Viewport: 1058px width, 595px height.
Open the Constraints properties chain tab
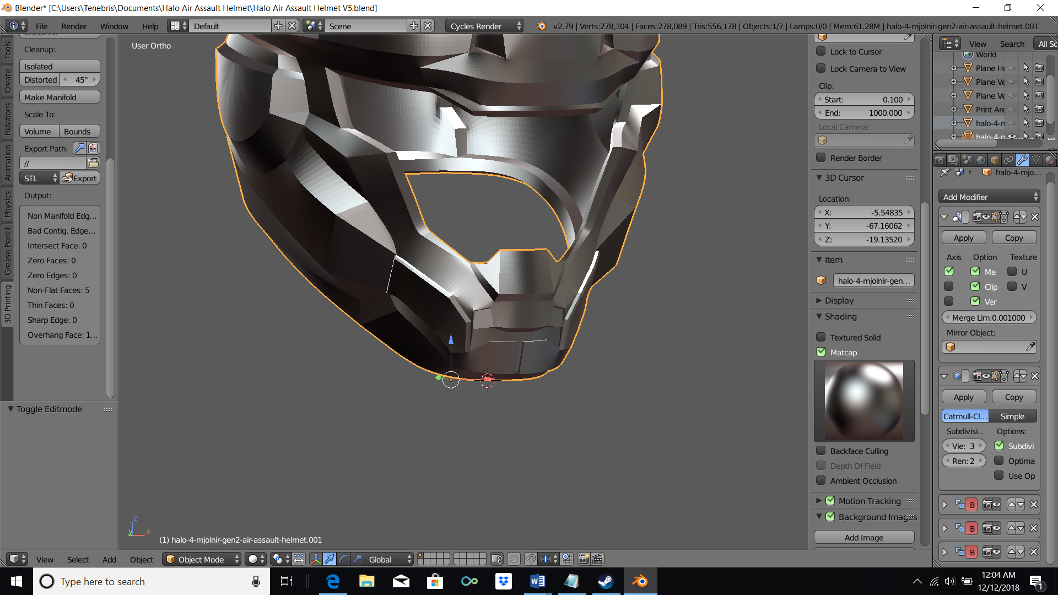1008,160
